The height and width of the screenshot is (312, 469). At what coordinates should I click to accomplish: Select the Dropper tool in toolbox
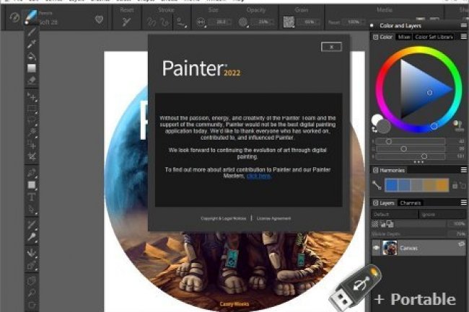(32, 44)
